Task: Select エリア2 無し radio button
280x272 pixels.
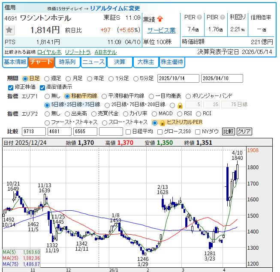Action: point(47,114)
